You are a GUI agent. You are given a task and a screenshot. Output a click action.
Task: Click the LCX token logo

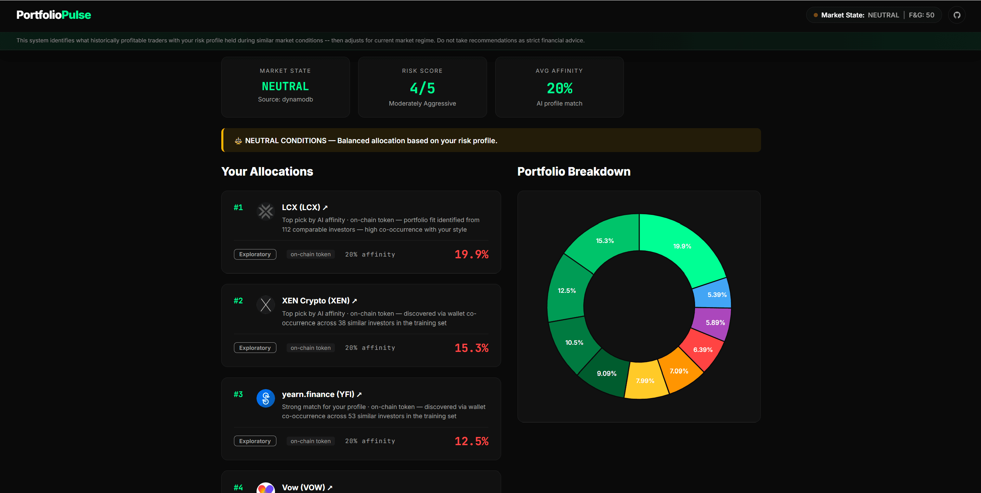click(x=266, y=211)
